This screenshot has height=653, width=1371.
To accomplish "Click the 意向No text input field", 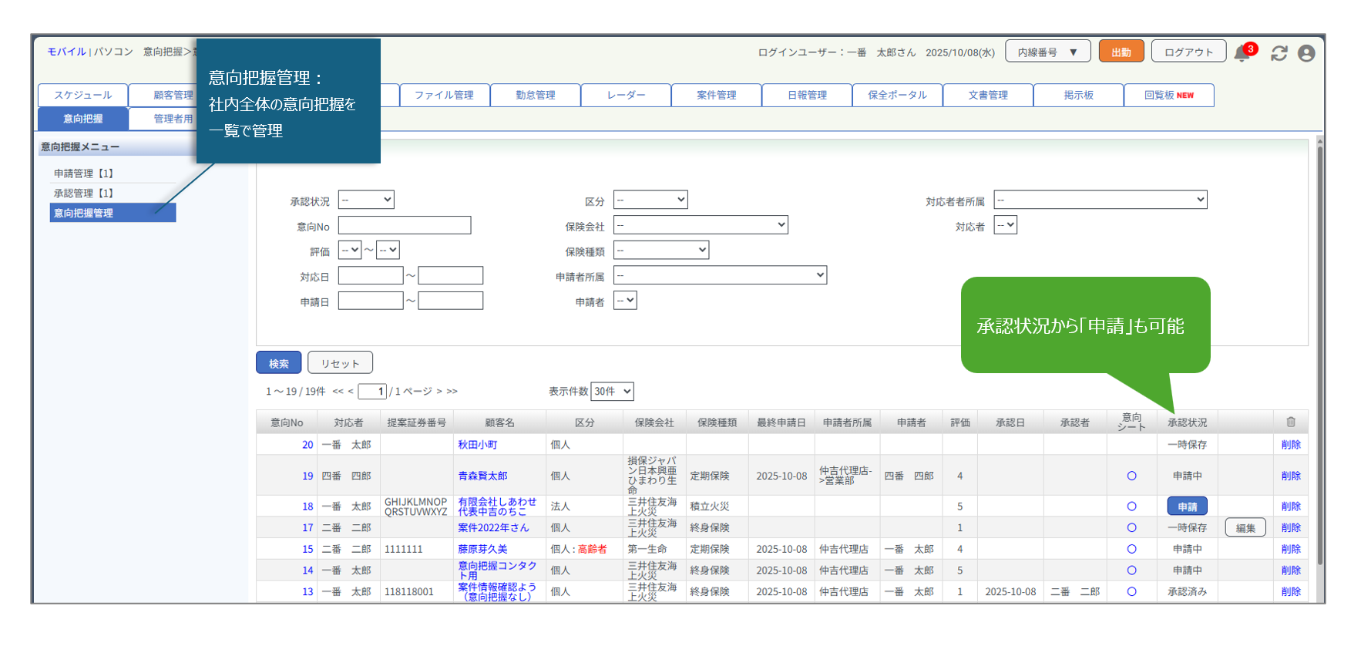I will click(404, 225).
